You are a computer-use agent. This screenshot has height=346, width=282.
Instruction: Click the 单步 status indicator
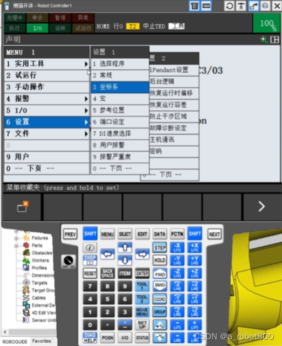[x=37, y=18]
